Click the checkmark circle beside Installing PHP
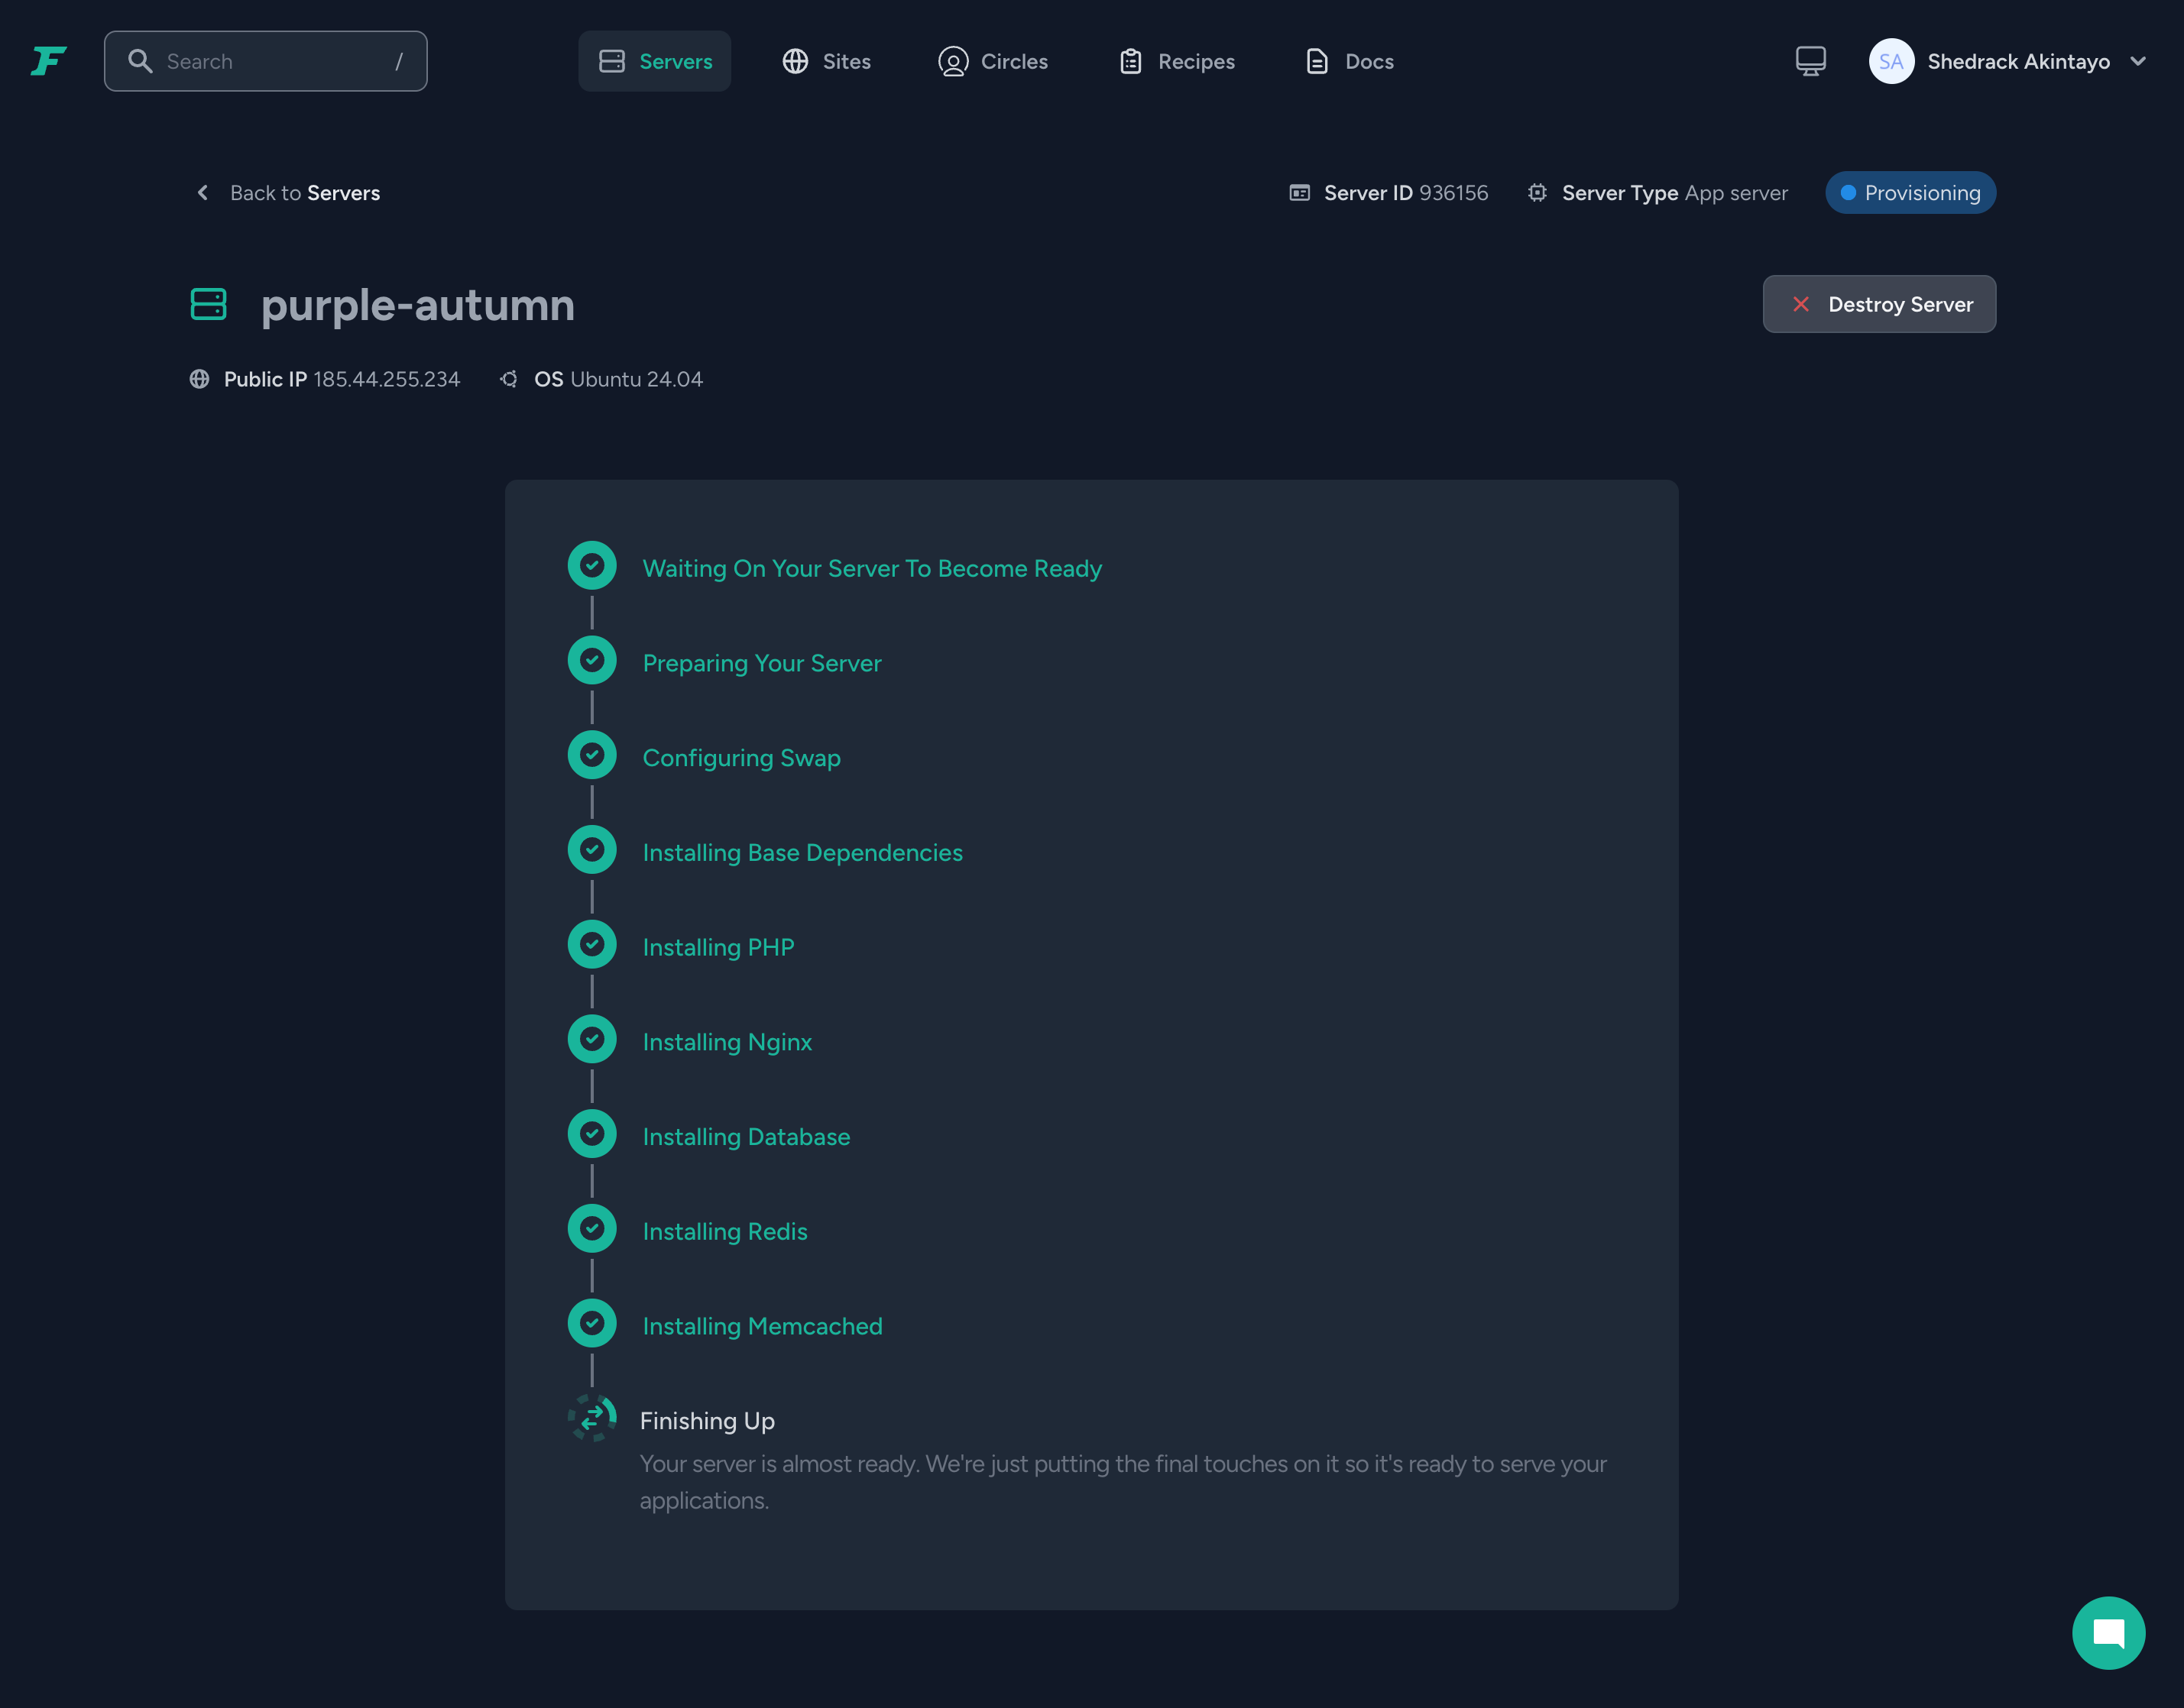The image size is (2184, 1708). click(592, 943)
